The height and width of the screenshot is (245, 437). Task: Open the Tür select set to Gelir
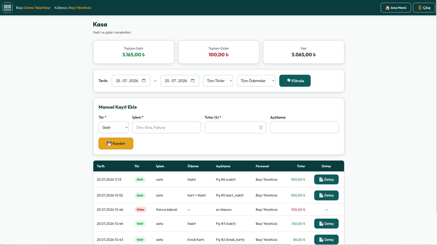(114, 127)
